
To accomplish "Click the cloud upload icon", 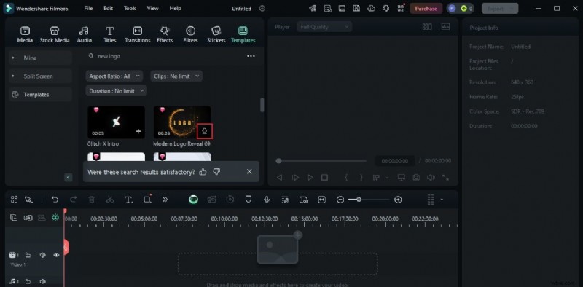I will click(x=371, y=8).
